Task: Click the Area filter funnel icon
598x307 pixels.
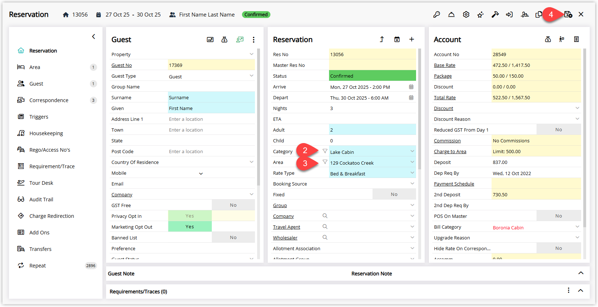Action: (325, 162)
